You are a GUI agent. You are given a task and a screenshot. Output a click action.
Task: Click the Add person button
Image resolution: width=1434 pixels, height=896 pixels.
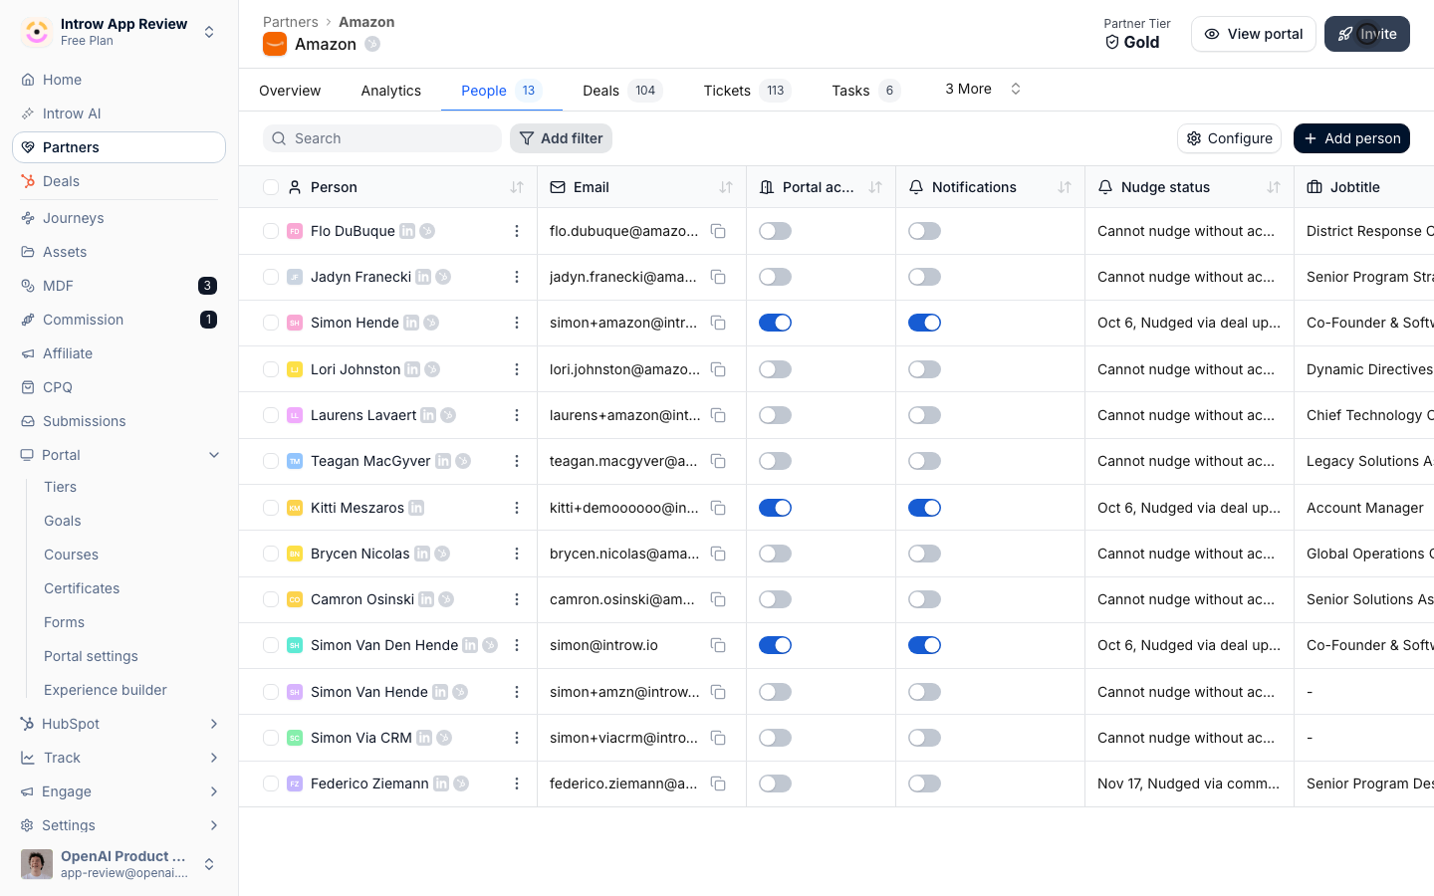(x=1351, y=138)
